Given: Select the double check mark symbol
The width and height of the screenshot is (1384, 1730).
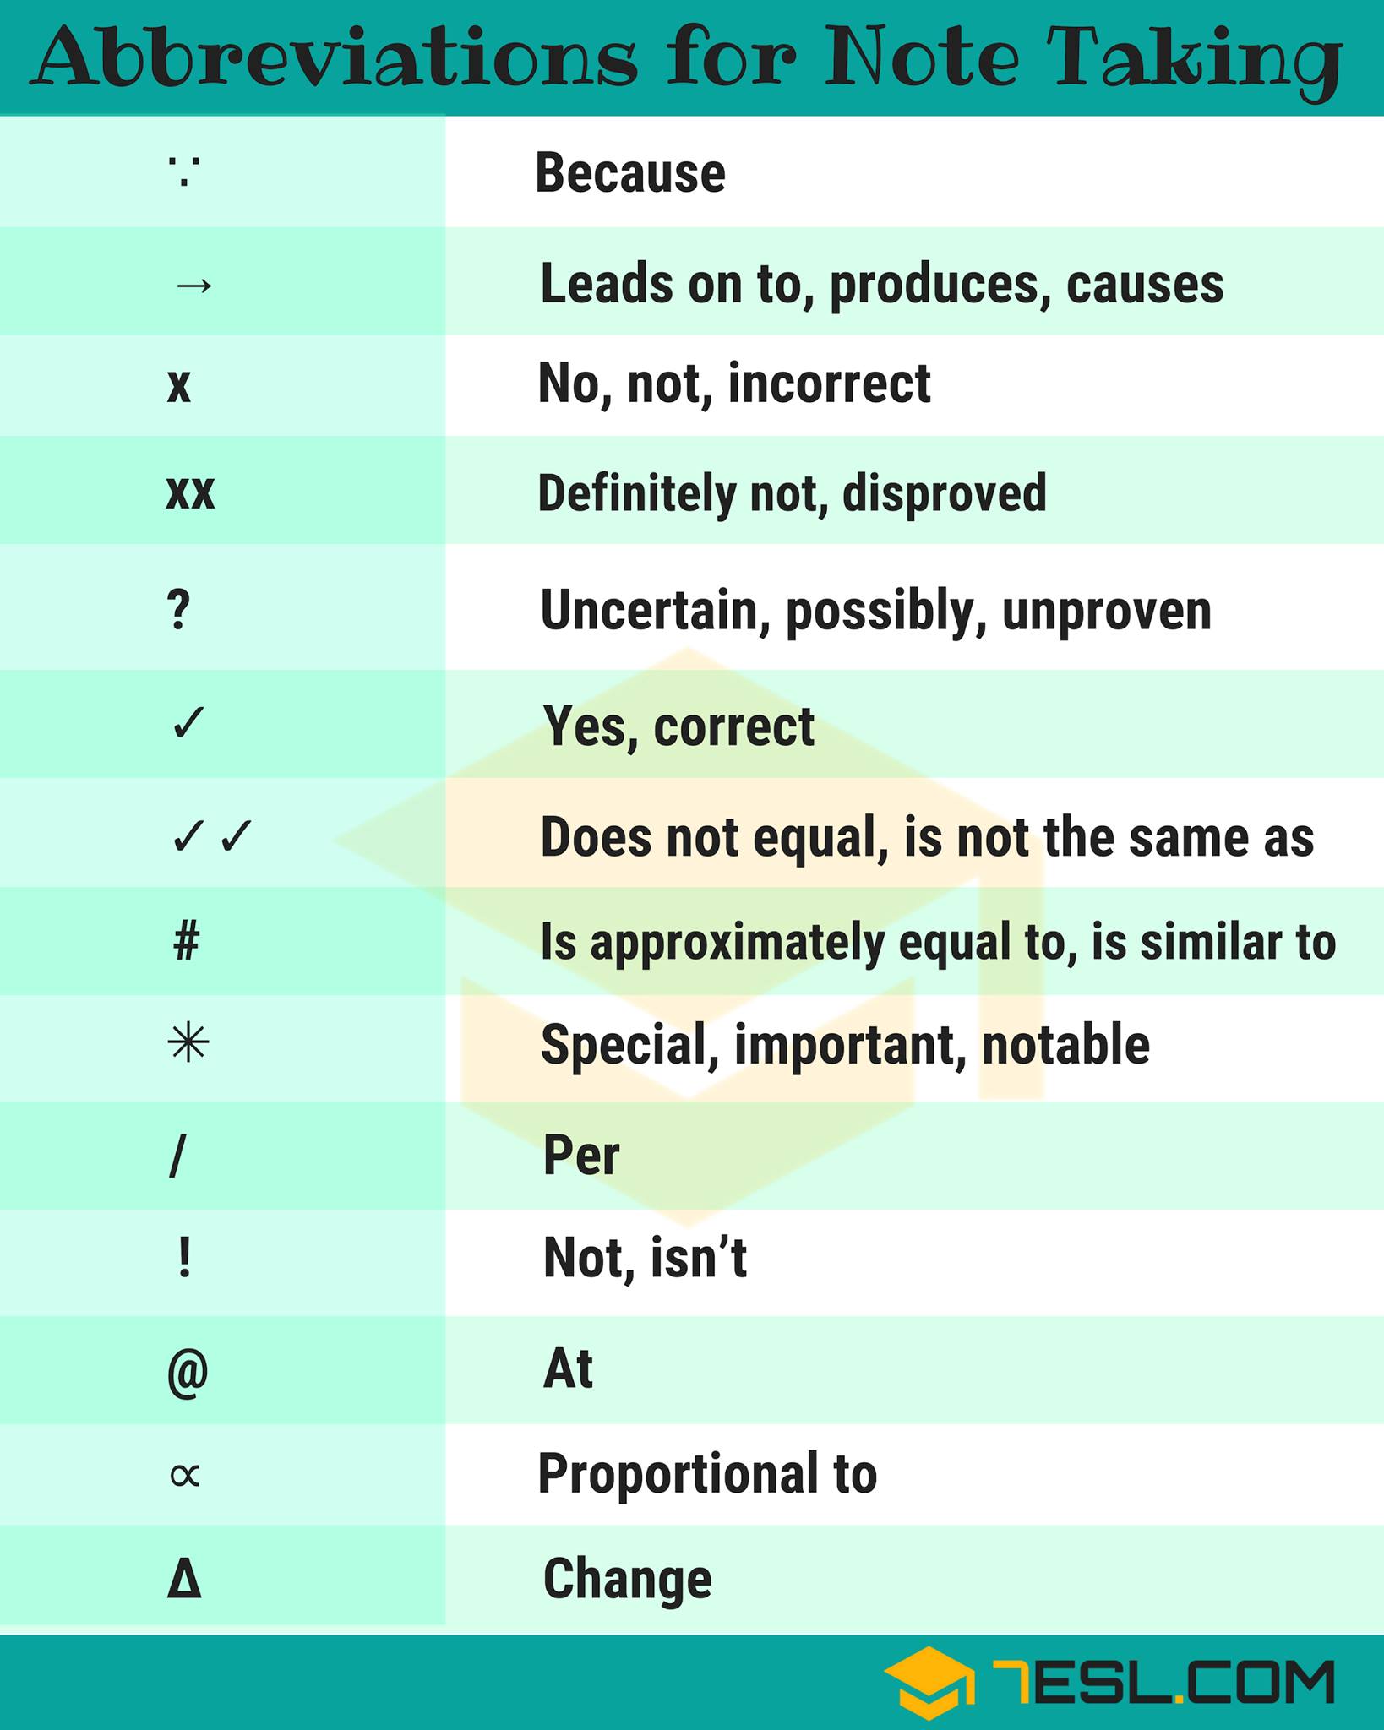Looking at the screenshot, I should point(211,836).
